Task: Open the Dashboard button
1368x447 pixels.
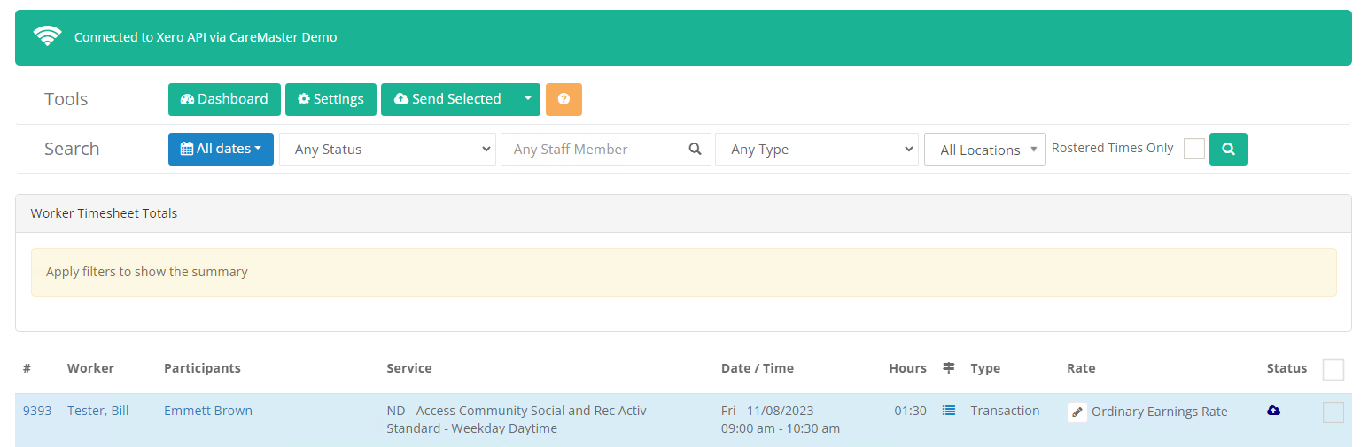Action: pyautogui.click(x=224, y=99)
